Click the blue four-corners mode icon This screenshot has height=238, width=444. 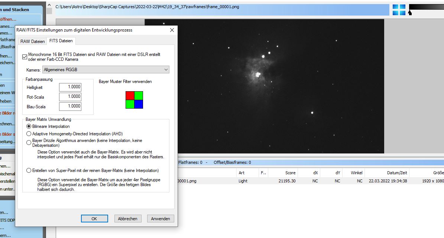(399, 10)
